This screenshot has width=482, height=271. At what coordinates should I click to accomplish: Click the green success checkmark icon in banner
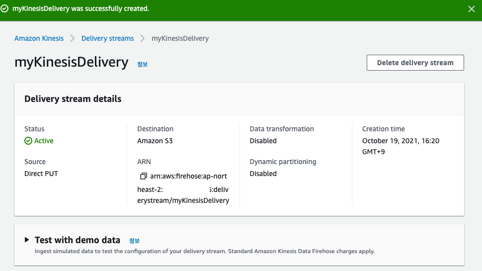click(4, 8)
